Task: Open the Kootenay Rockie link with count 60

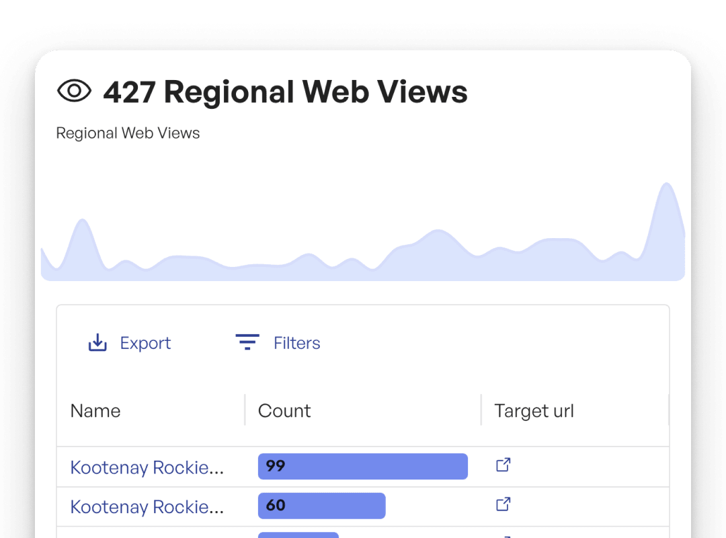Action: point(147,506)
